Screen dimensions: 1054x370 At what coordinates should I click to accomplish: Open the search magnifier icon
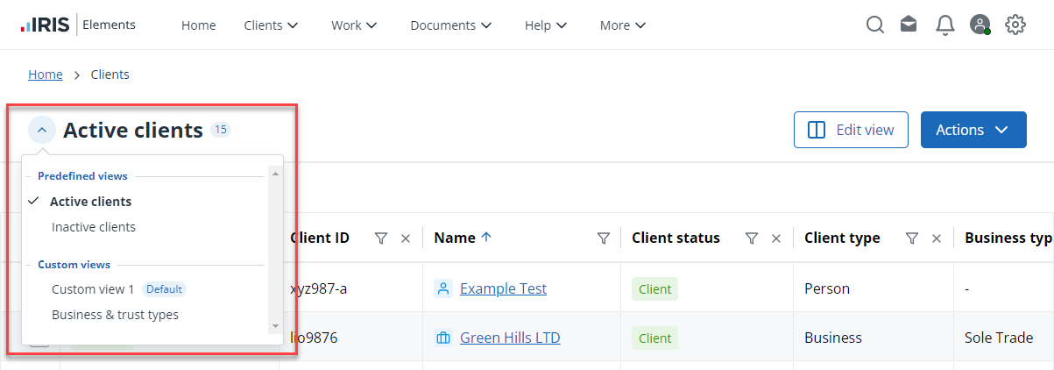[x=874, y=25]
